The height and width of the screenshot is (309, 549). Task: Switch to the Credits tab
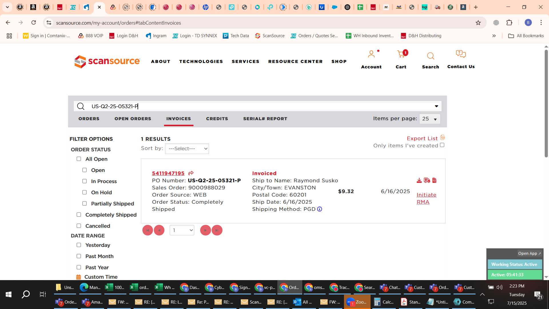217,119
